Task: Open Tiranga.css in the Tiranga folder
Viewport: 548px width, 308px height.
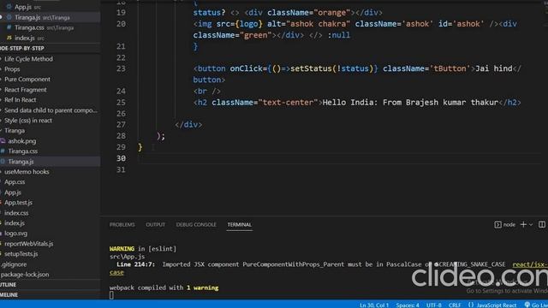Action: pyautogui.click(x=22, y=151)
